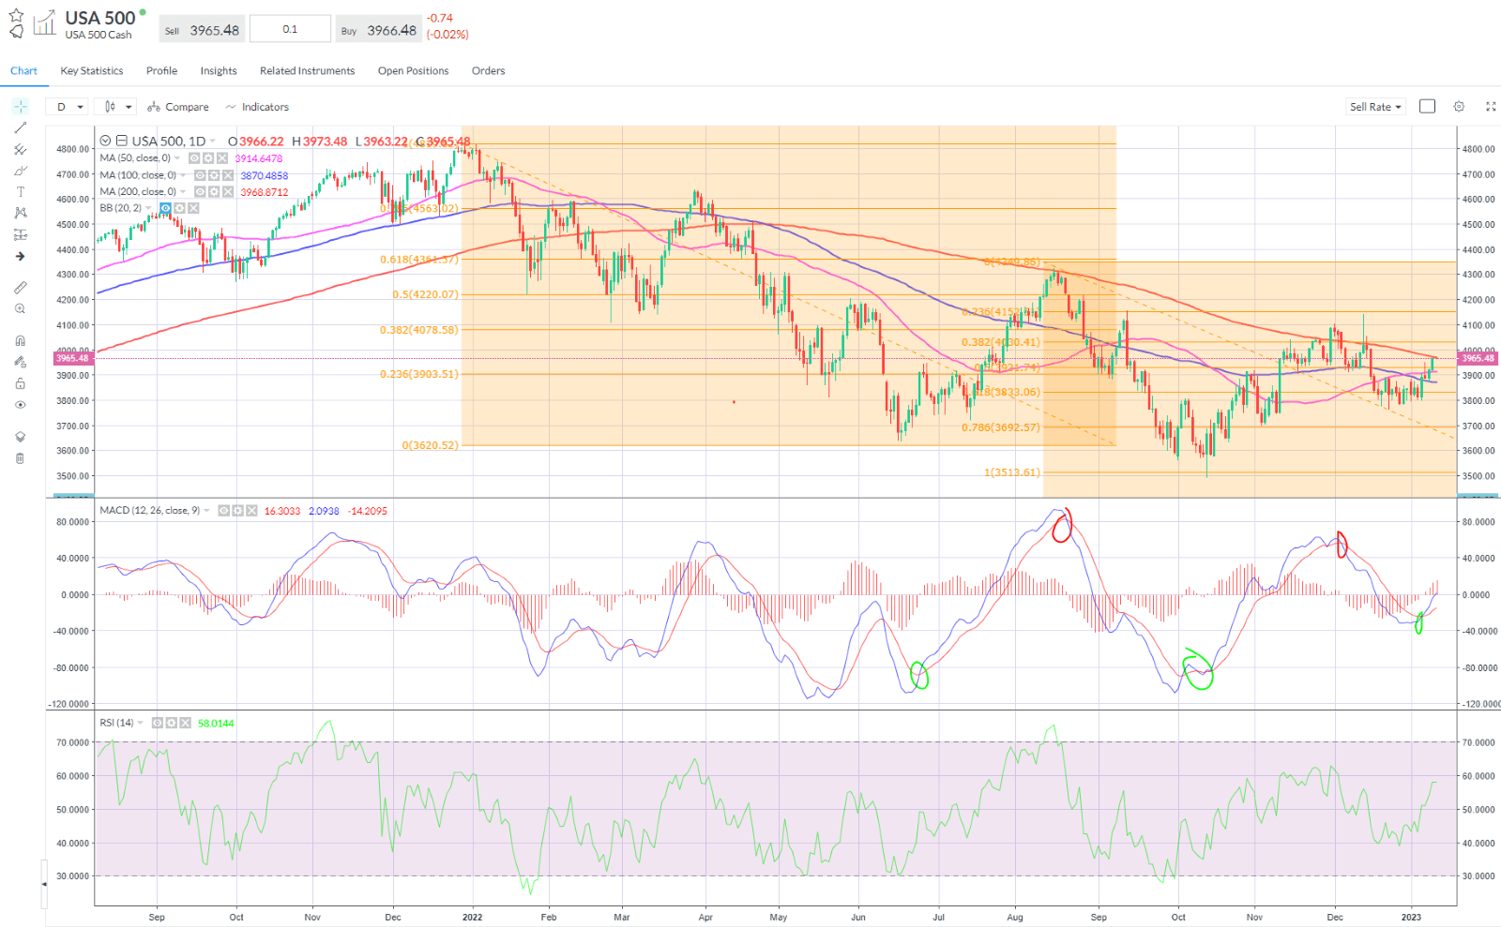Viewport: 1501px width, 927px height.
Task: Expand the USA 500, 1D legend arrow
Action: click(x=213, y=142)
